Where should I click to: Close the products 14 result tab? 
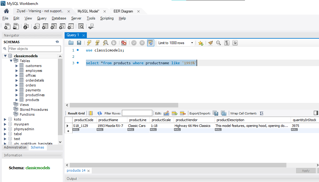coord(88,171)
